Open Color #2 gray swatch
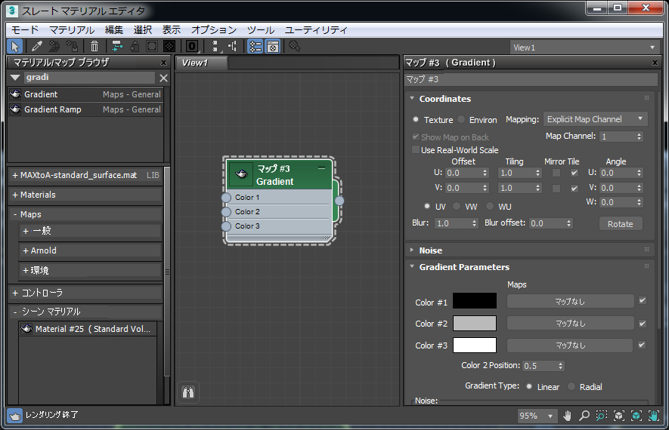The image size is (669, 430). (x=475, y=323)
